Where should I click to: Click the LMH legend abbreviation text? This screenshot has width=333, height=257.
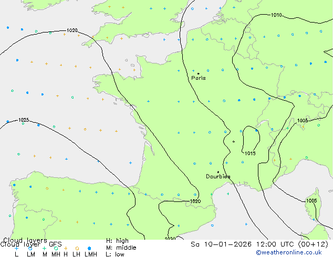point(91,254)
